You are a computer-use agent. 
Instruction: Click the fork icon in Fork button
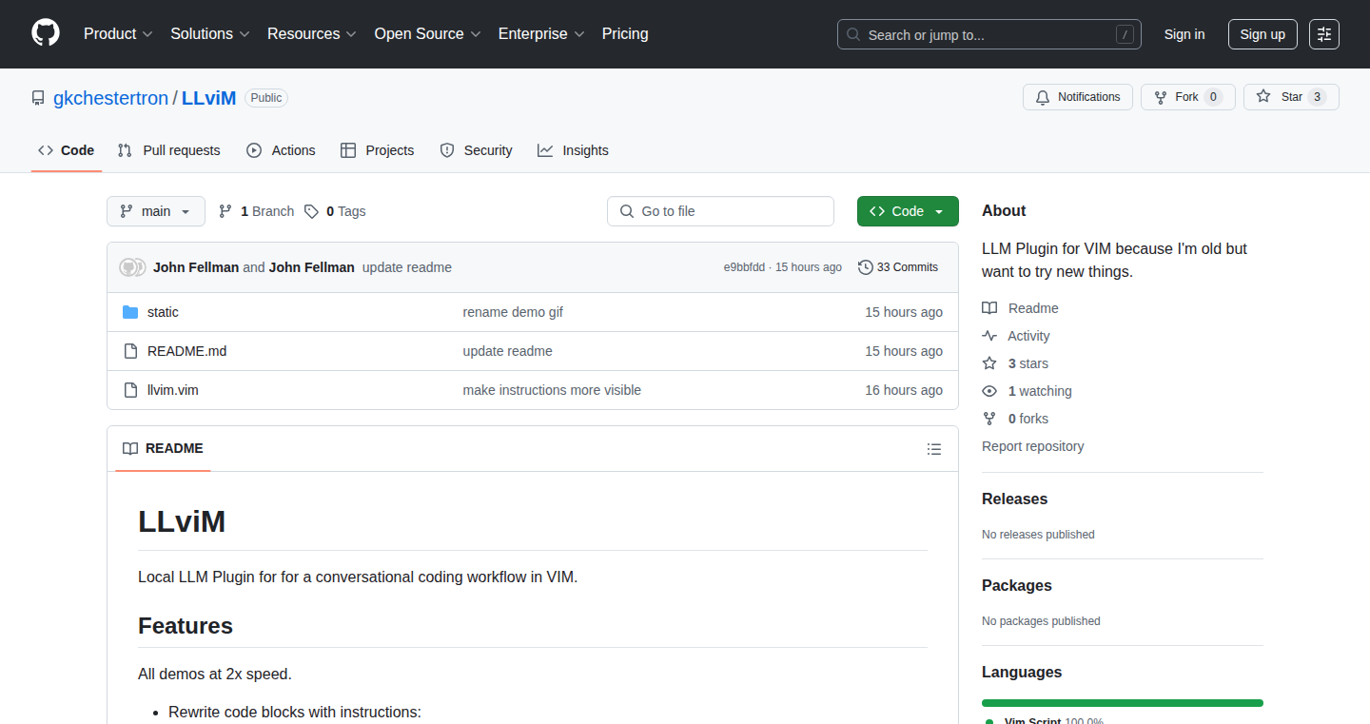point(1161,97)
